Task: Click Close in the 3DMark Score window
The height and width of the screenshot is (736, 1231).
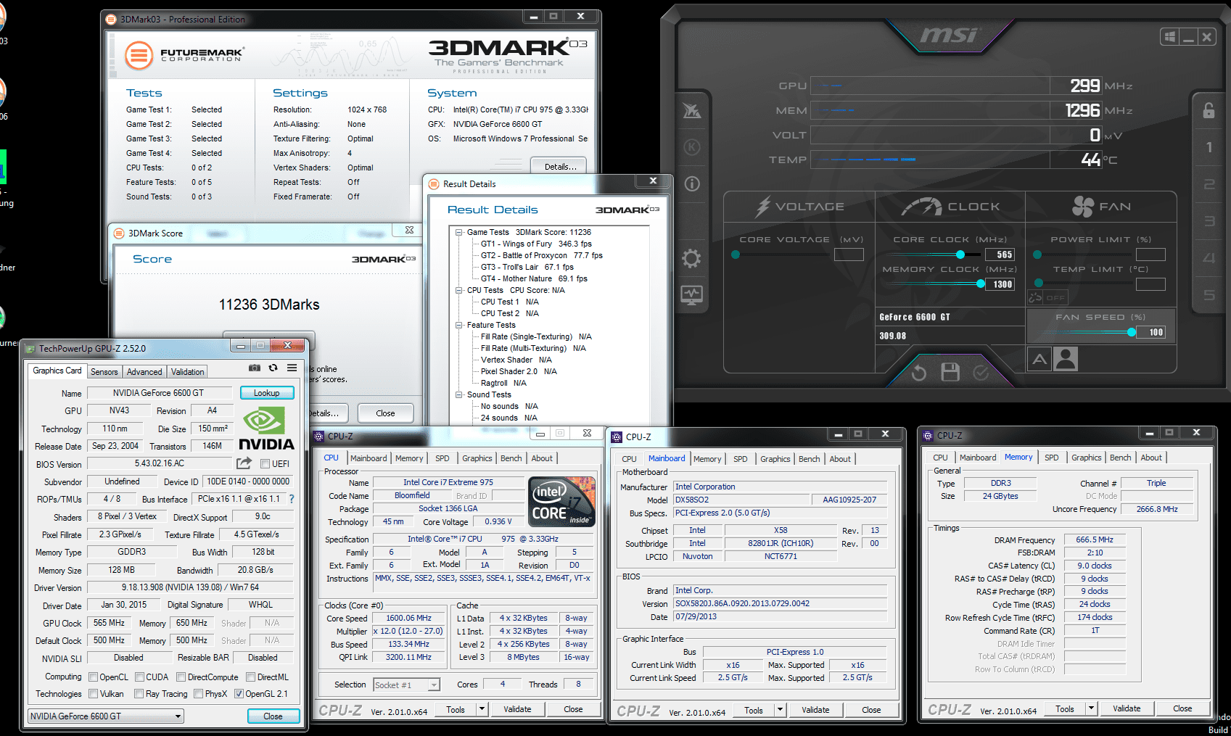Action: (385, 413)
